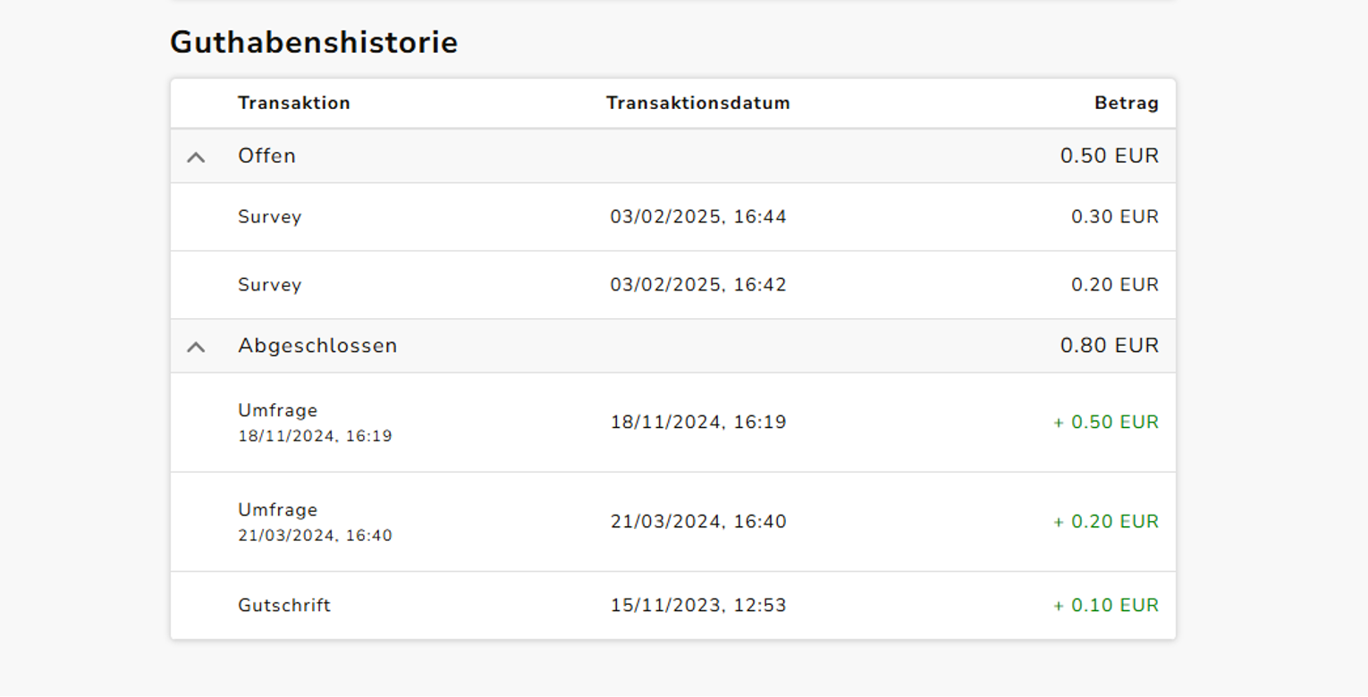1368x697 pixels.
Task: Select the Gutschrift transaction row
Action: (673, 606)
